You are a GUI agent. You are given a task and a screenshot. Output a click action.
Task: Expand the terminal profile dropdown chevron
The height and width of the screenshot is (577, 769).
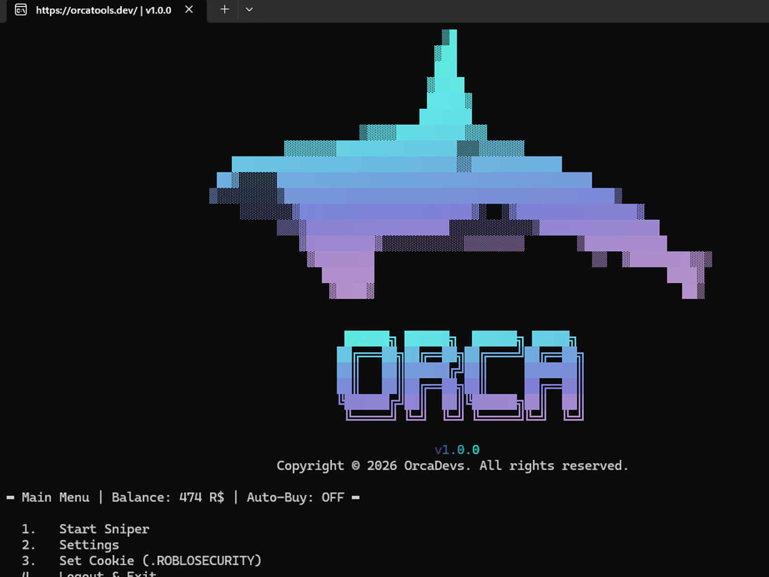pyautogui.click(x=249, y=10)
